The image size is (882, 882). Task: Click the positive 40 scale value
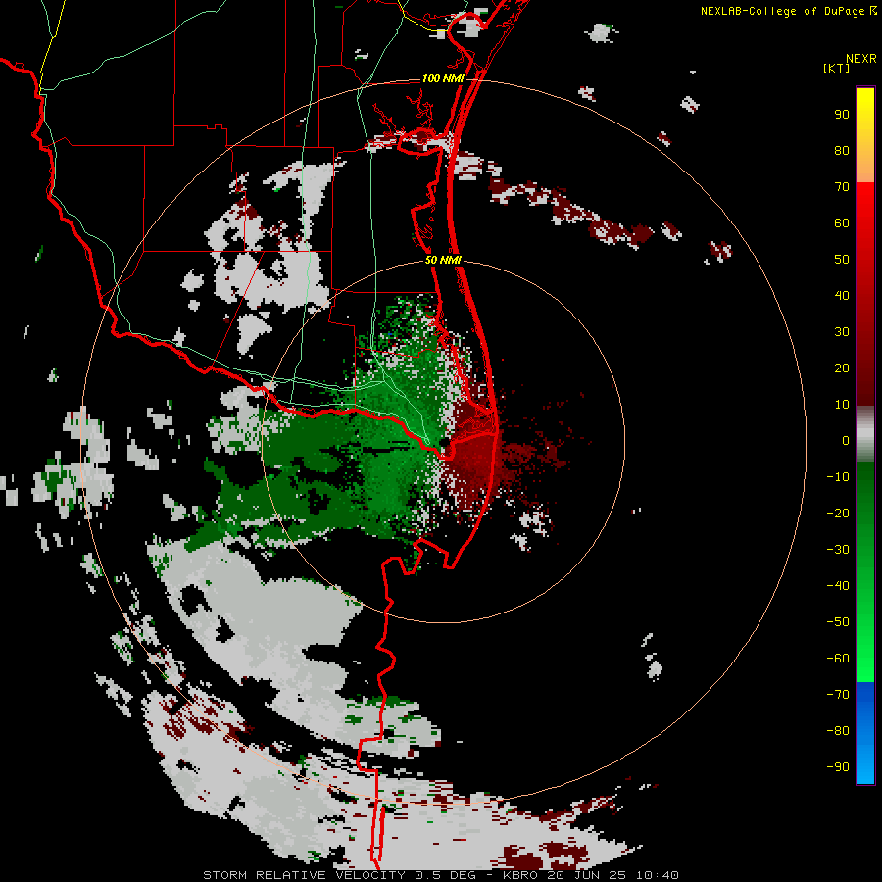point(842,295)
